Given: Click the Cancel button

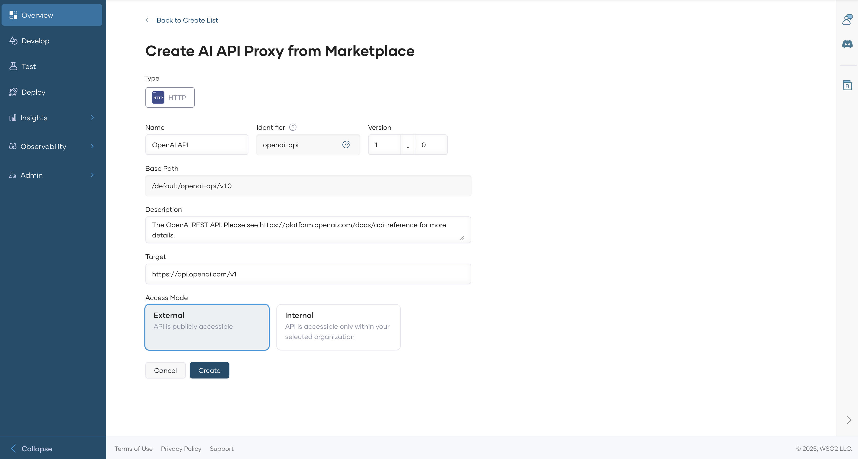Looking at the screenshot, I should pos(165,370).
